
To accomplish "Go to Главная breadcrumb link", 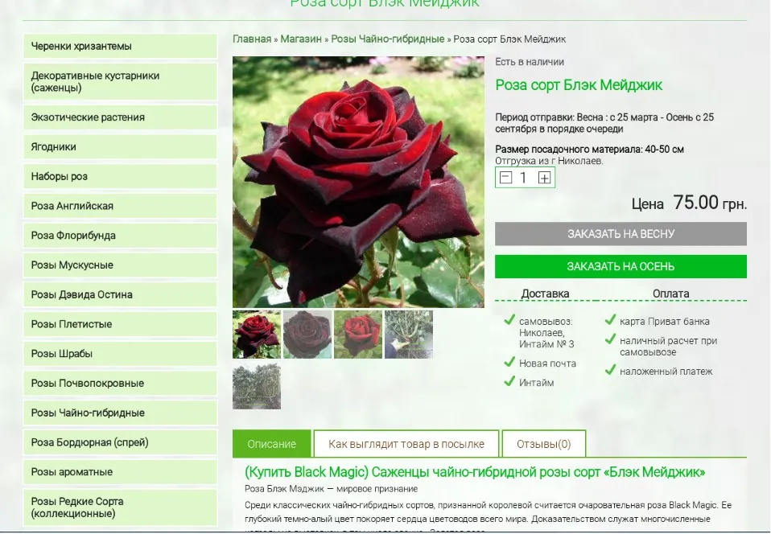I will pos(252,39).
